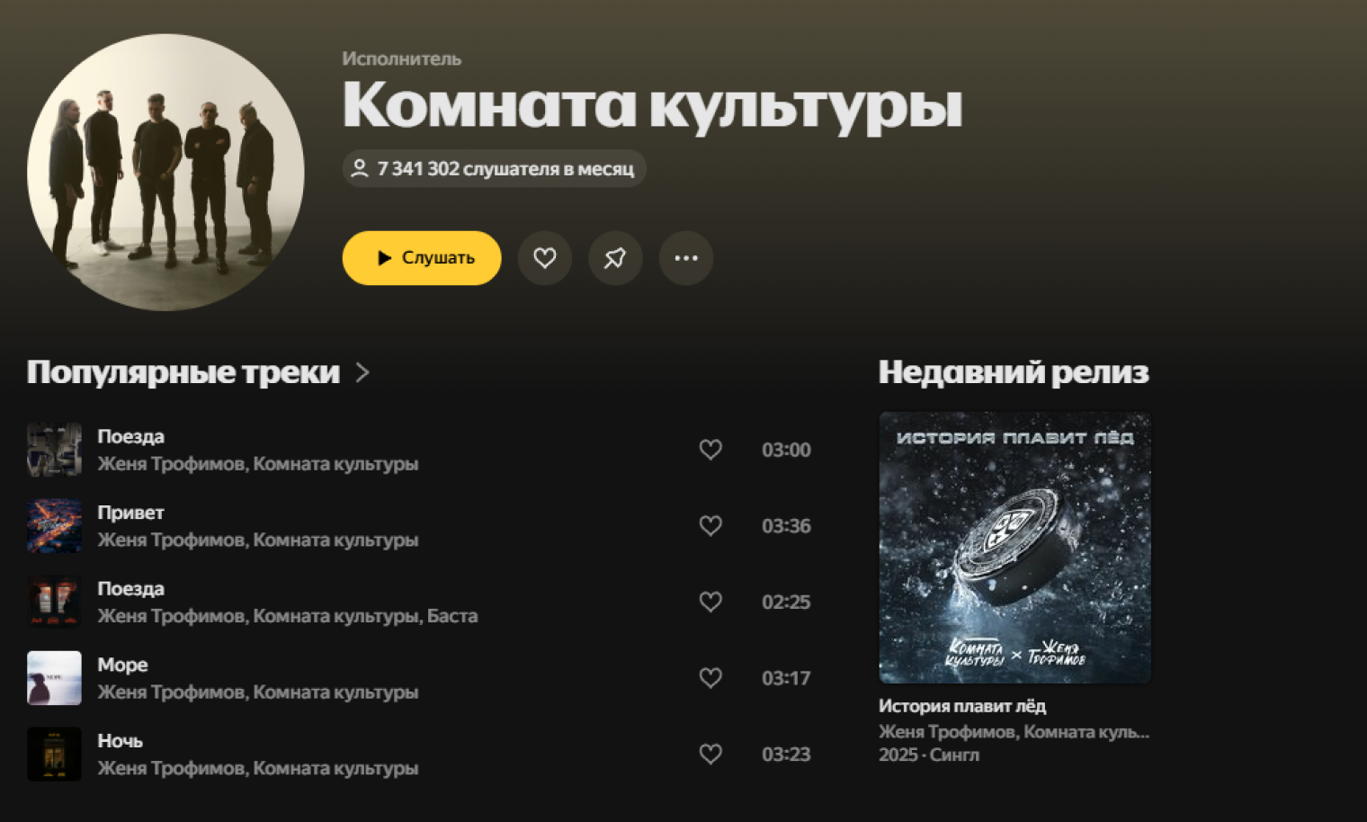
Task: Open the three-dots more options menu
Action: [x=686, y=258]
